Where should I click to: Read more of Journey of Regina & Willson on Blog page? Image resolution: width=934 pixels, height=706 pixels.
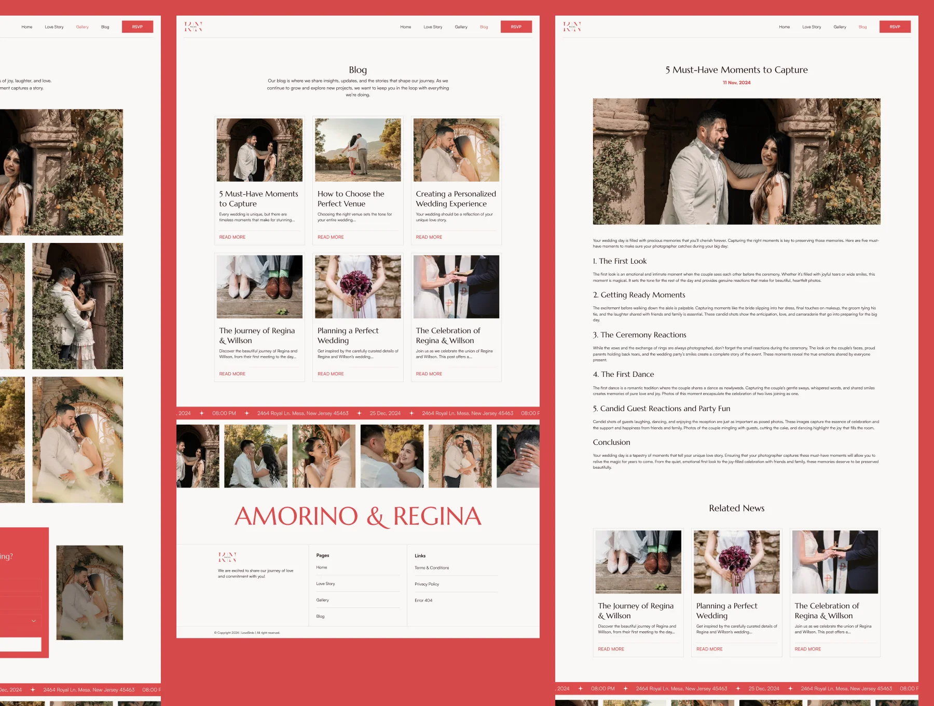click(232, 374)
